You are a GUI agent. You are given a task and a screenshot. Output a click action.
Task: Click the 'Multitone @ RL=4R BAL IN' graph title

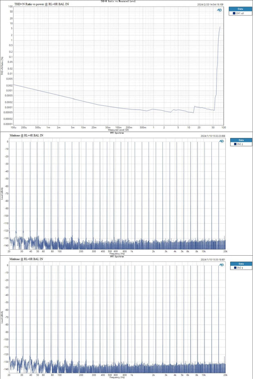click(x=27, y=136)
